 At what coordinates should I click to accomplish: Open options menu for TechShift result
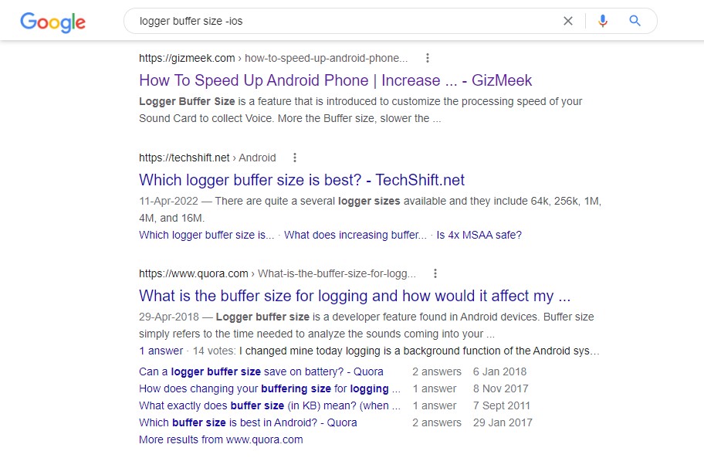tap(295, 158)
